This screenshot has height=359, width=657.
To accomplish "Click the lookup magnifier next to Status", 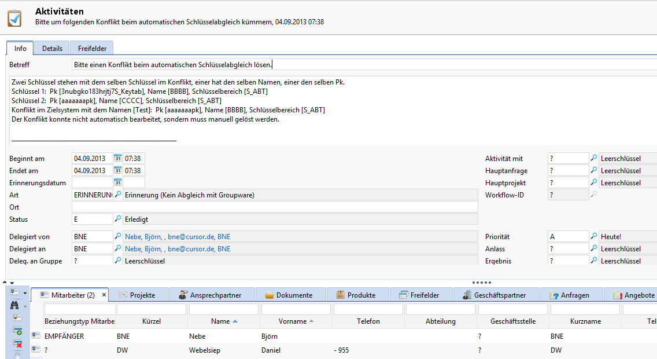I will [118, 219].
